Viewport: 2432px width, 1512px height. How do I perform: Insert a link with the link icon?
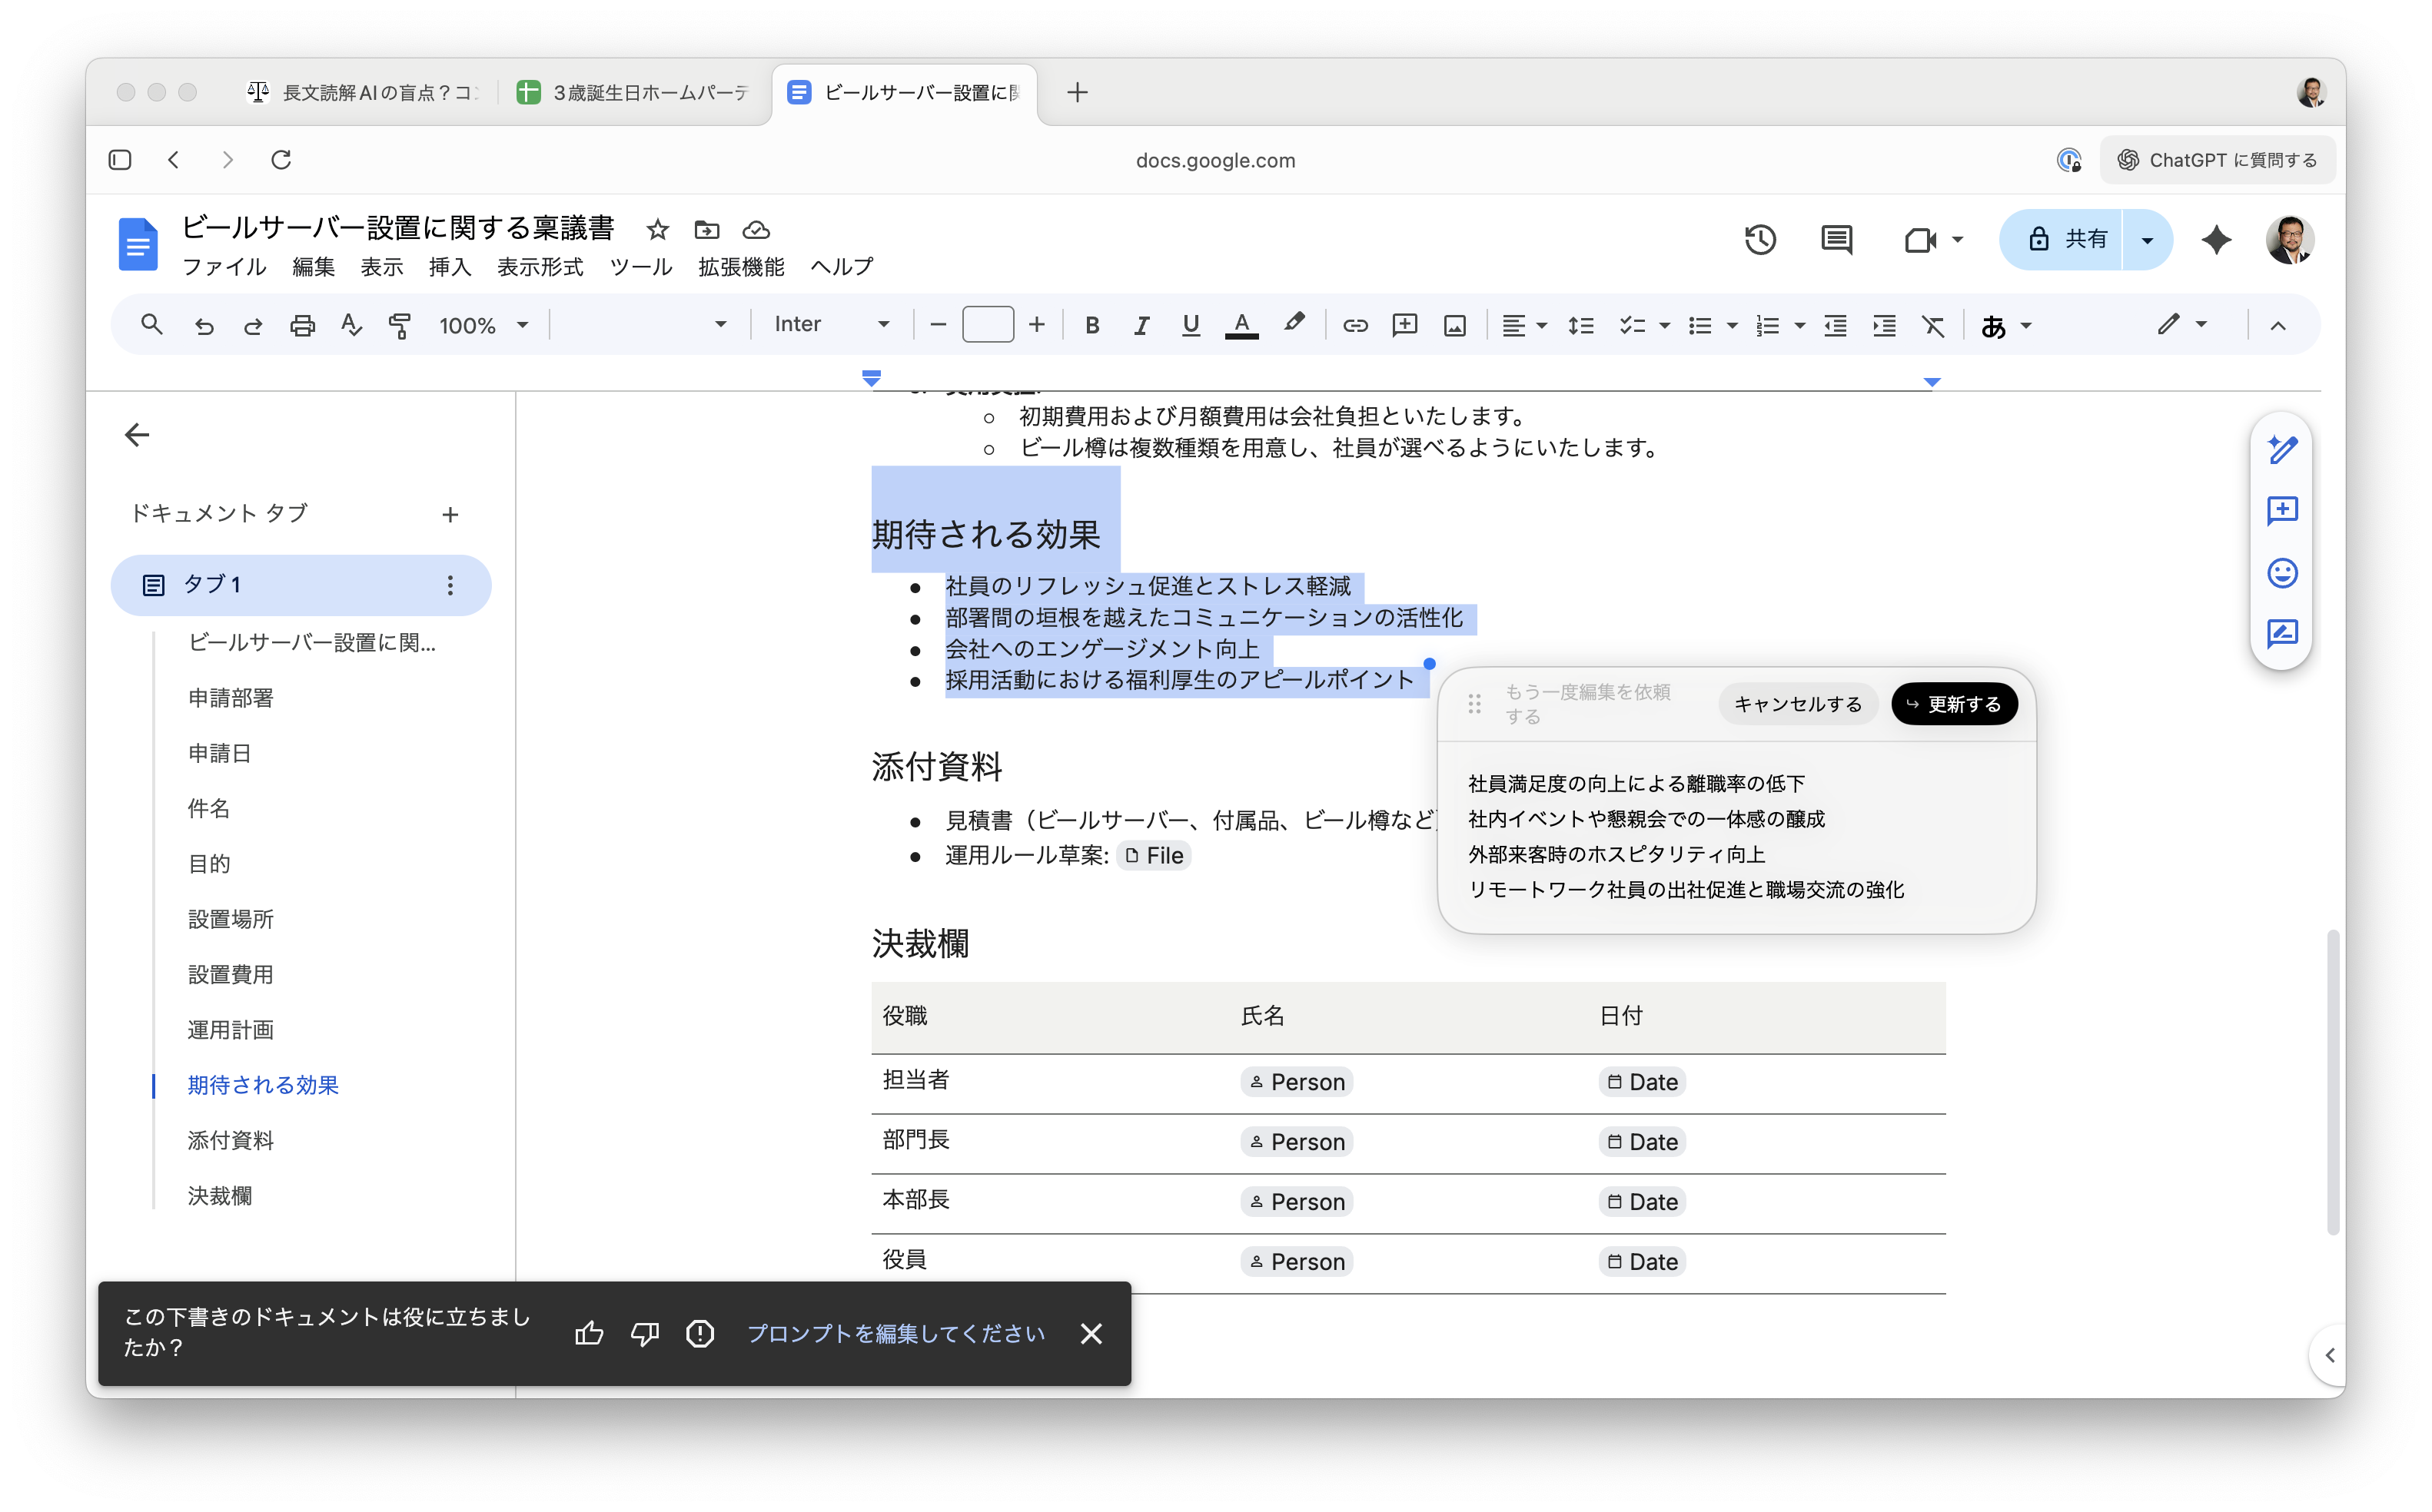1356,325
